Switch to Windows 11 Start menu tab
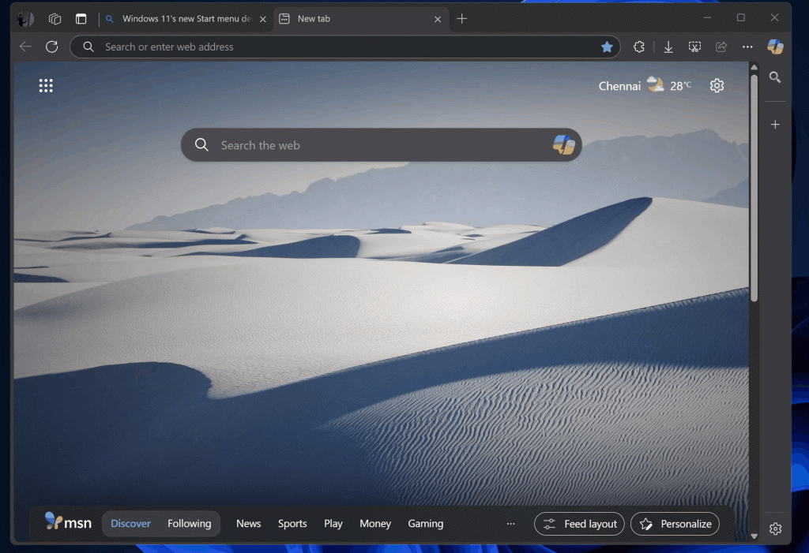 coord(186,19)
